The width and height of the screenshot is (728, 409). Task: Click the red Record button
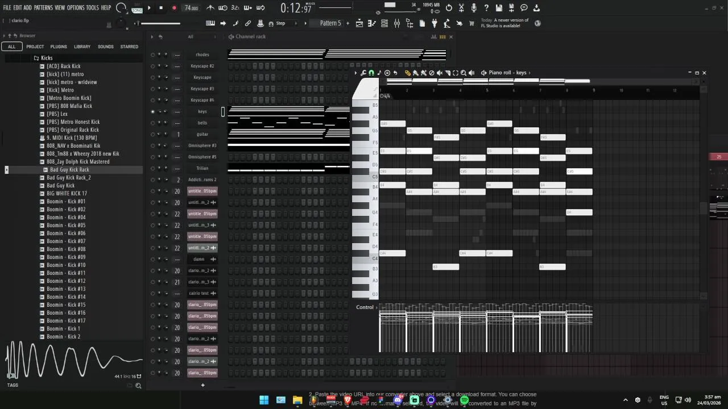coord(173,8)
